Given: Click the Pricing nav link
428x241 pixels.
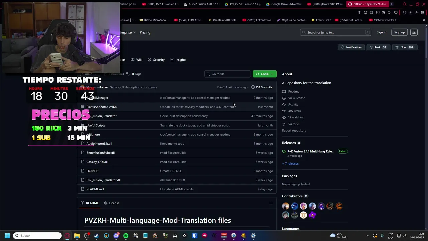Looking at the screenshot, I should tap(145, 32).
